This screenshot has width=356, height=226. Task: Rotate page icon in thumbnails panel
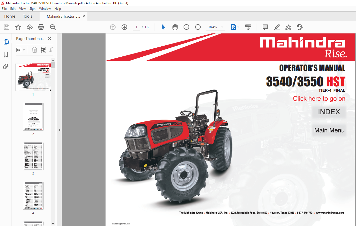[52, 50]
